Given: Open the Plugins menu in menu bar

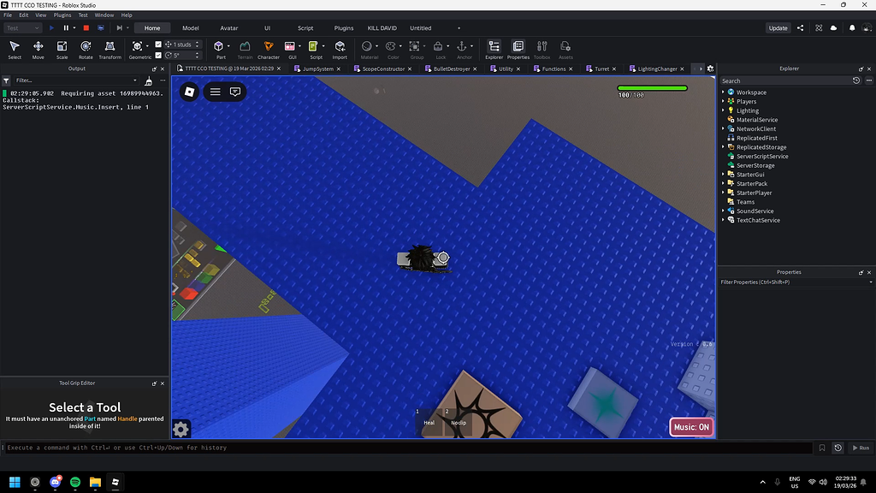Looking at the screenshot, I should coord(62,15).
